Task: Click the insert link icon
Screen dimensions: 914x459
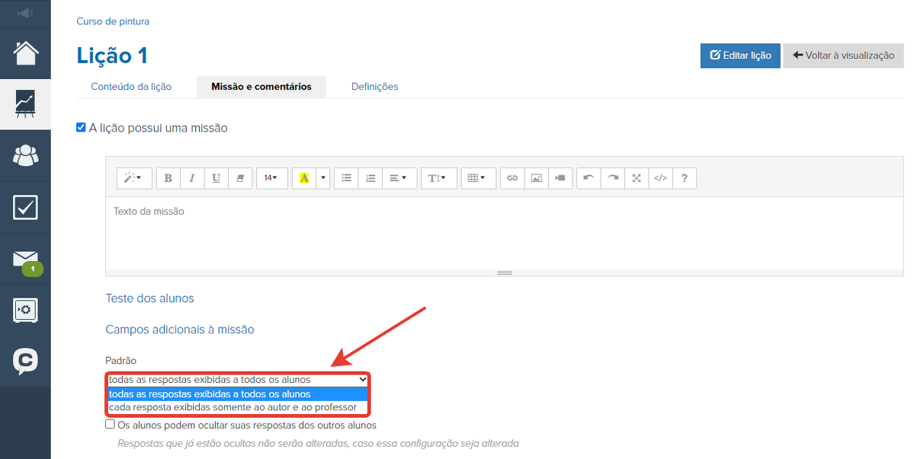Action: (512, 178)
